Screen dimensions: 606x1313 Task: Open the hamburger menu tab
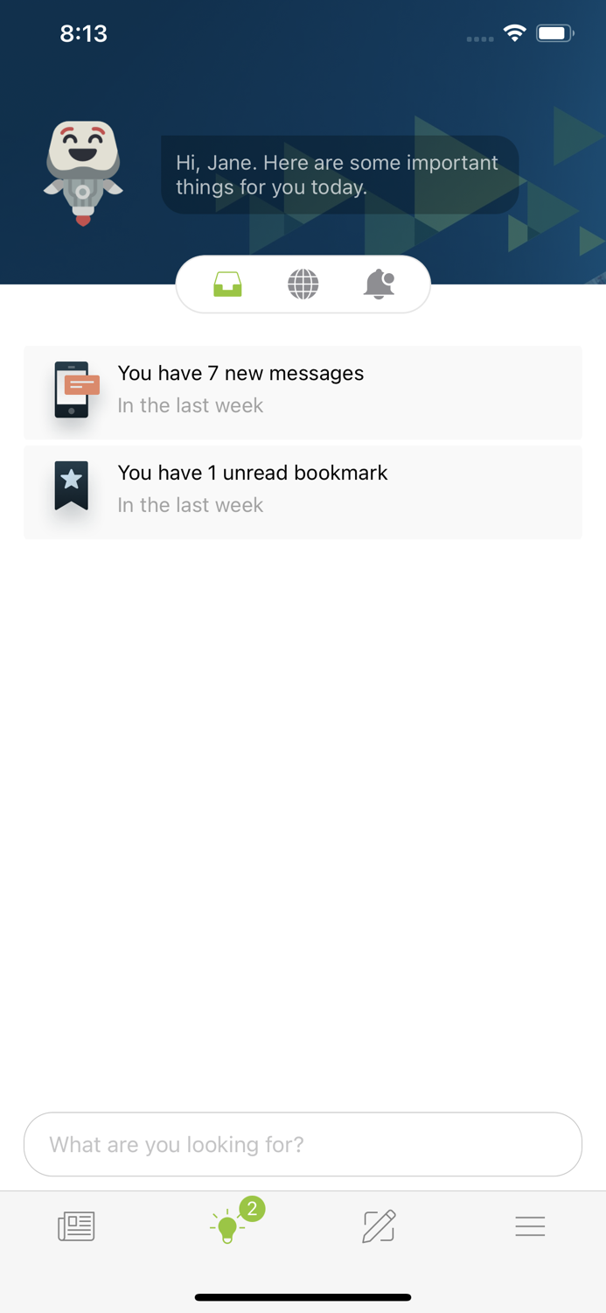[x=530, y=1226]
